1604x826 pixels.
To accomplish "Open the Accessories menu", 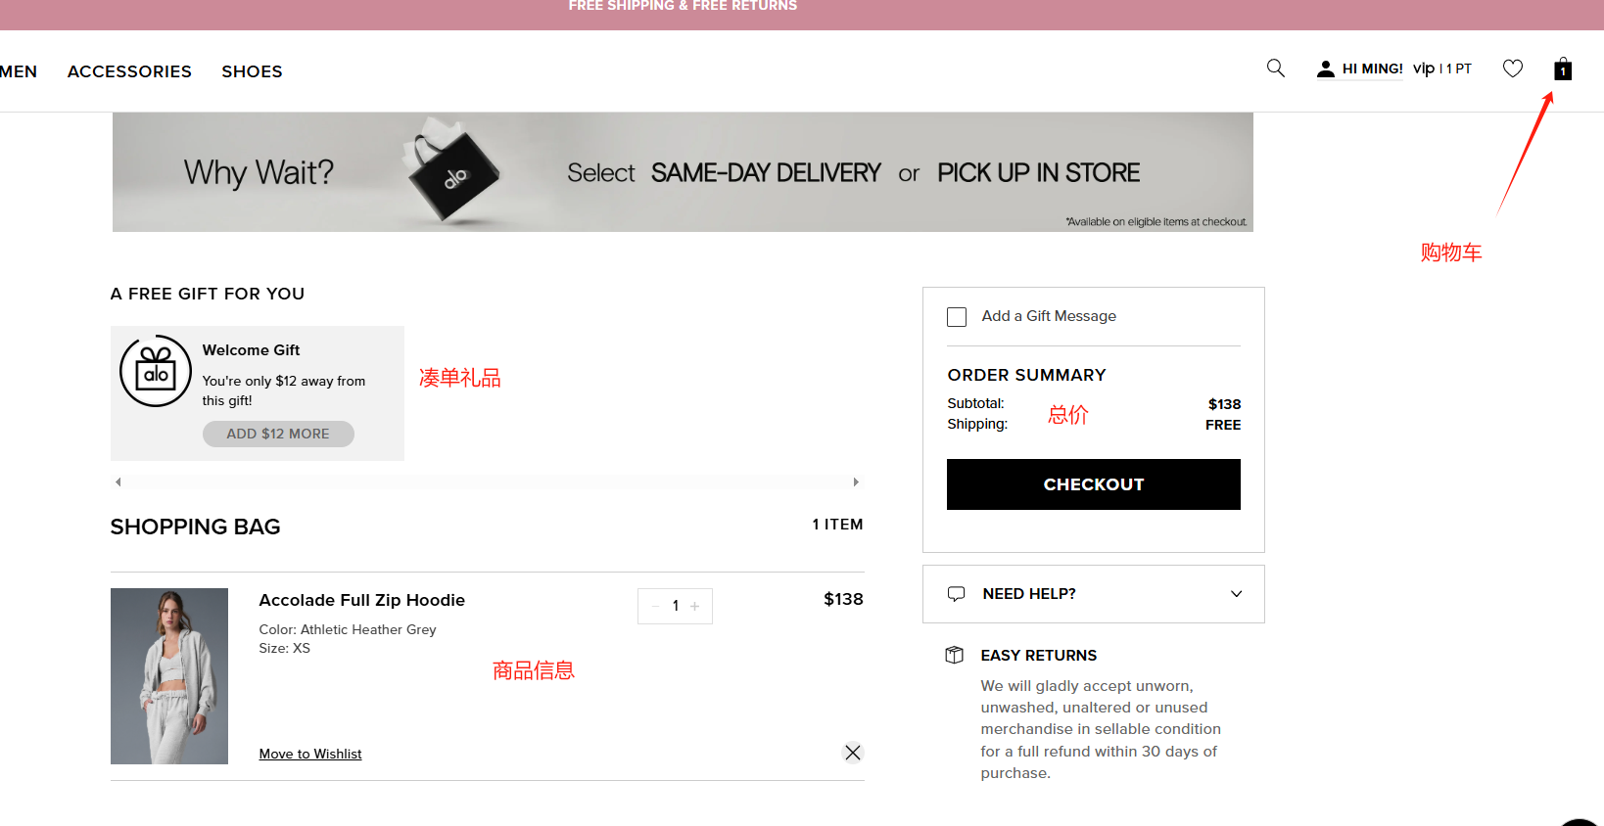I will (129, 71).
